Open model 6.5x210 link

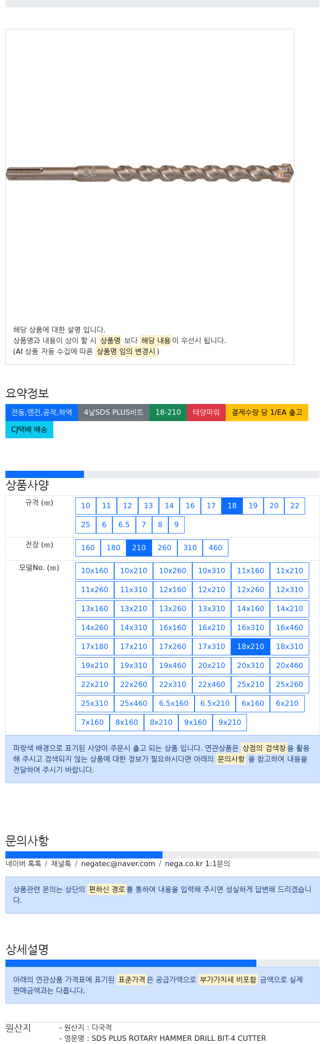[x=215, y=704]
